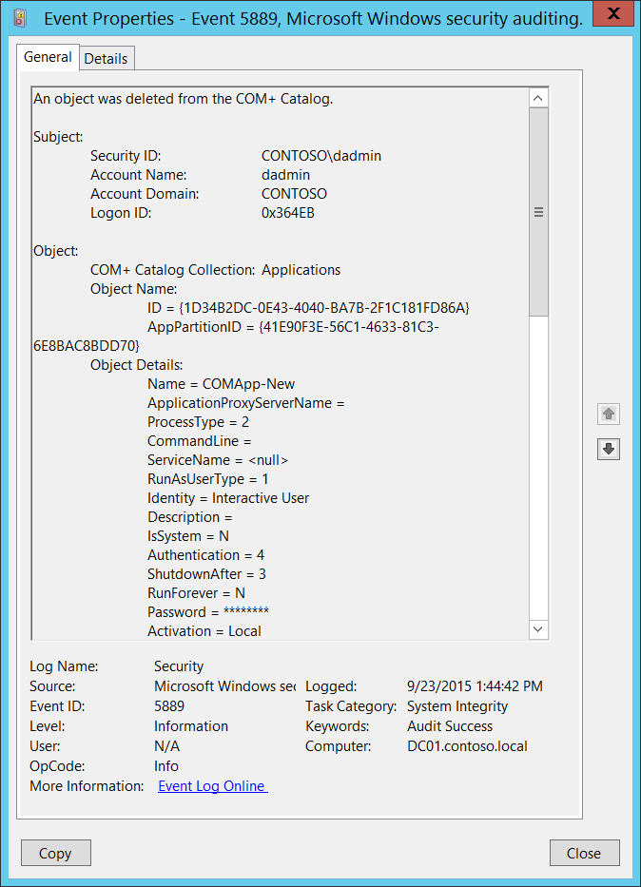
Task: Click description scrollbar's top up arrow
Action: coord(538,99)
